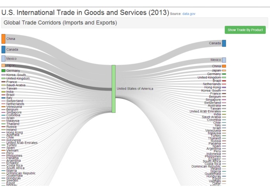Click the 'Germany' export label on right
This screenshot has height=192, width=270.
pos(214,74)
